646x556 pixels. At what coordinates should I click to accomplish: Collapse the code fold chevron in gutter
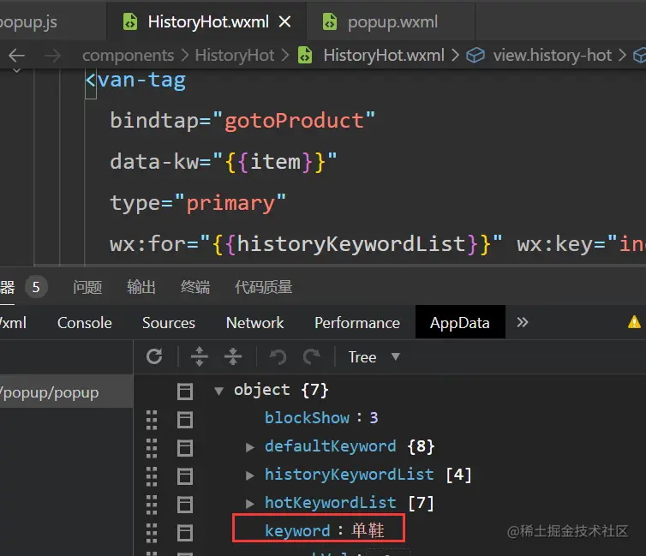(x=16, y=71)
